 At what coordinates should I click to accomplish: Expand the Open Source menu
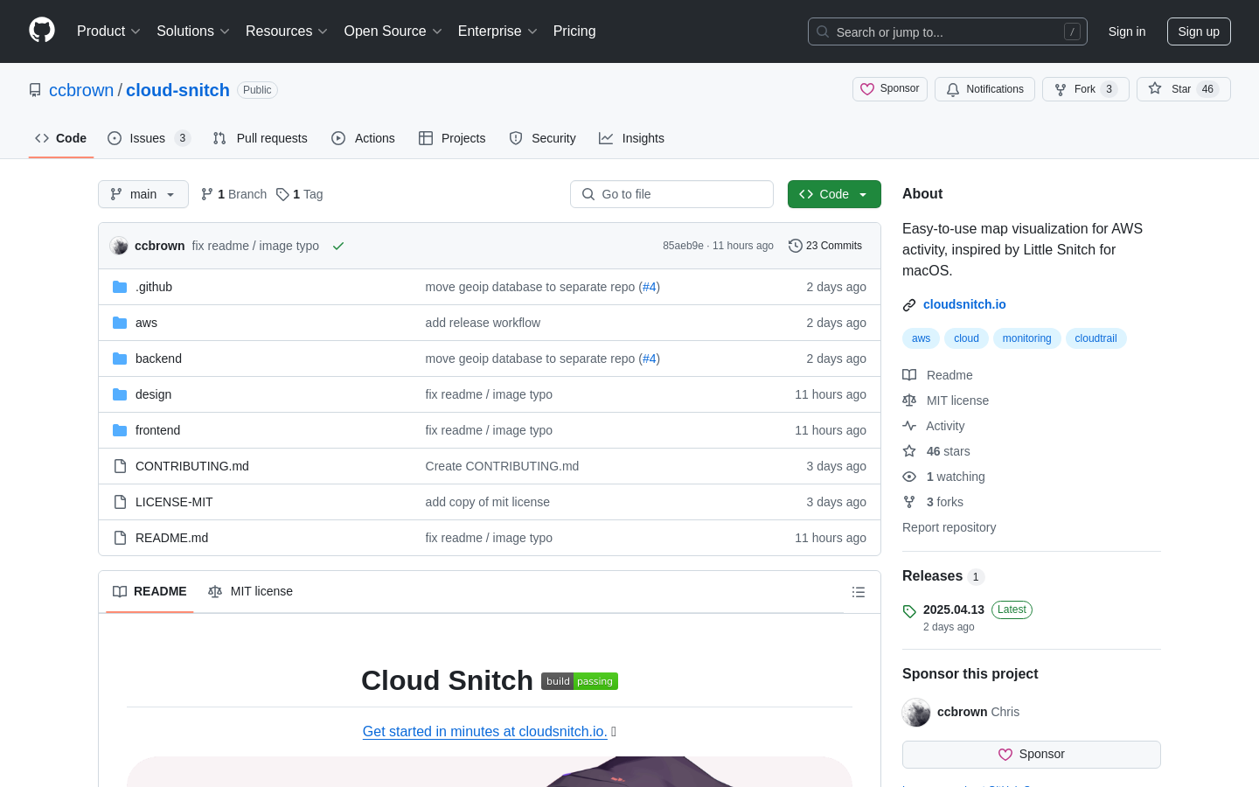(x=393, y=31)
